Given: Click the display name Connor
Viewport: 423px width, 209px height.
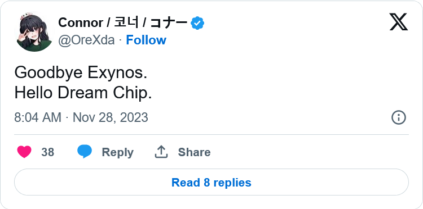Looking at the screenshot, I should pos(81,23).
